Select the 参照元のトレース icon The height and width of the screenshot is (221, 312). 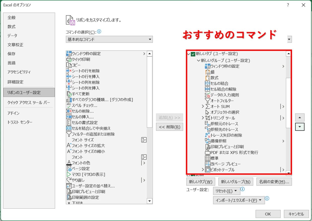pos(208,124)
